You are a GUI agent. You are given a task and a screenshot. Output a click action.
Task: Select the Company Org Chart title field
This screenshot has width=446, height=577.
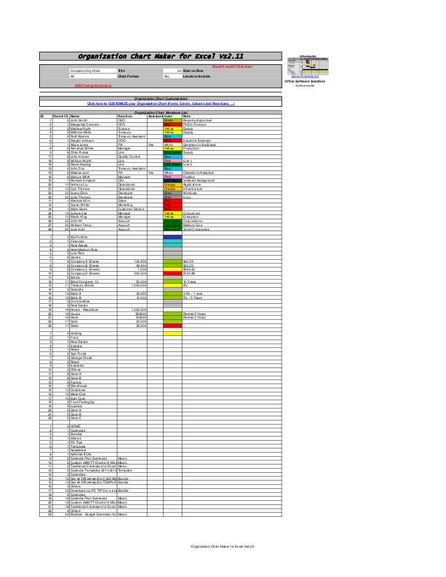coord(93,71)
